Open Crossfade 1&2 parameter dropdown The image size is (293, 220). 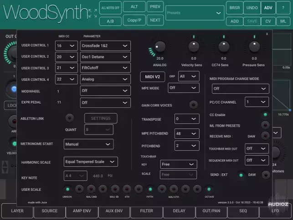105,46
